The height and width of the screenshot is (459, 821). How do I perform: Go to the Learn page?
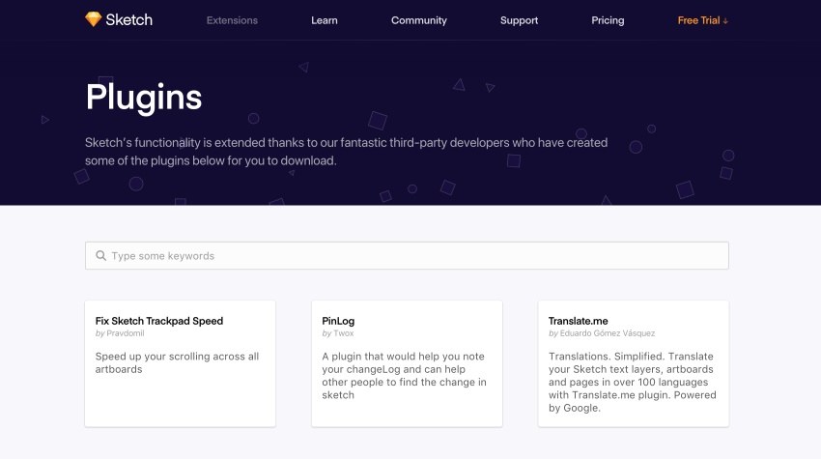click(x=325, y=20)
